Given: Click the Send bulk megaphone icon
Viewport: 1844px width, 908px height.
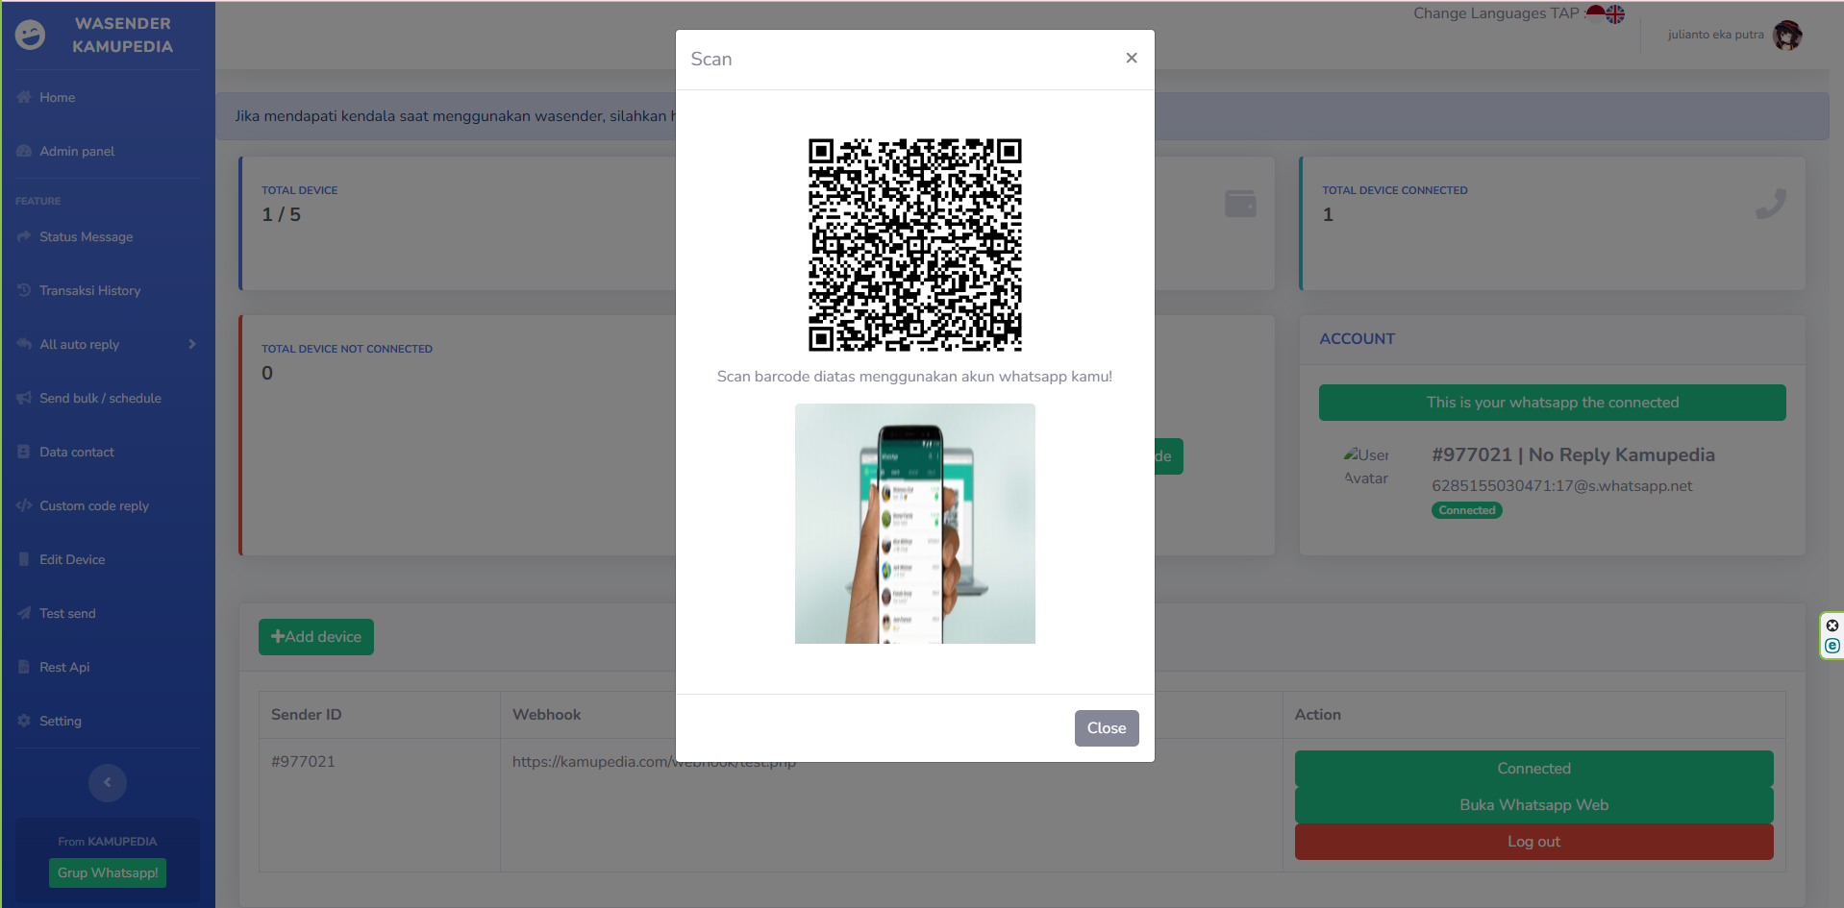Looking at the screenshot, I should click(24, 398).
